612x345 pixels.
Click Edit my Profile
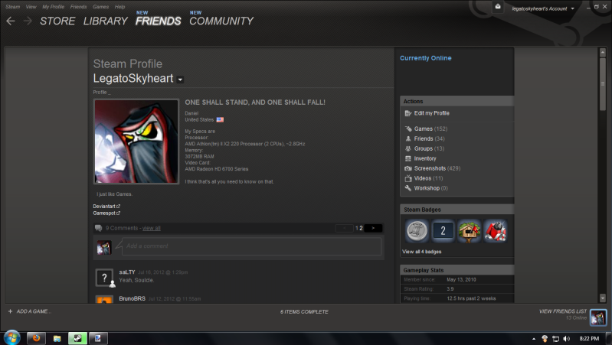tap(432, 113)
